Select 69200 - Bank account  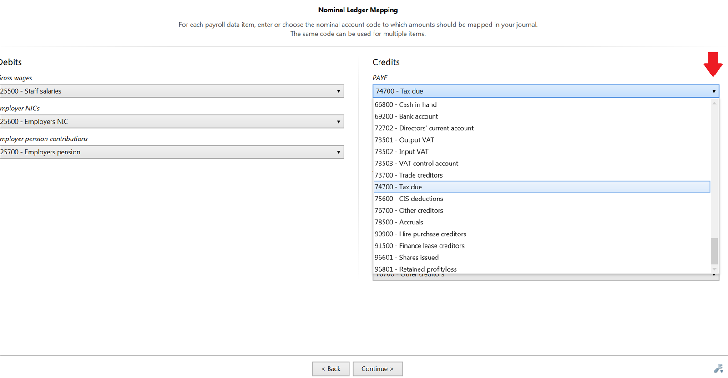[x=541, y=116]
